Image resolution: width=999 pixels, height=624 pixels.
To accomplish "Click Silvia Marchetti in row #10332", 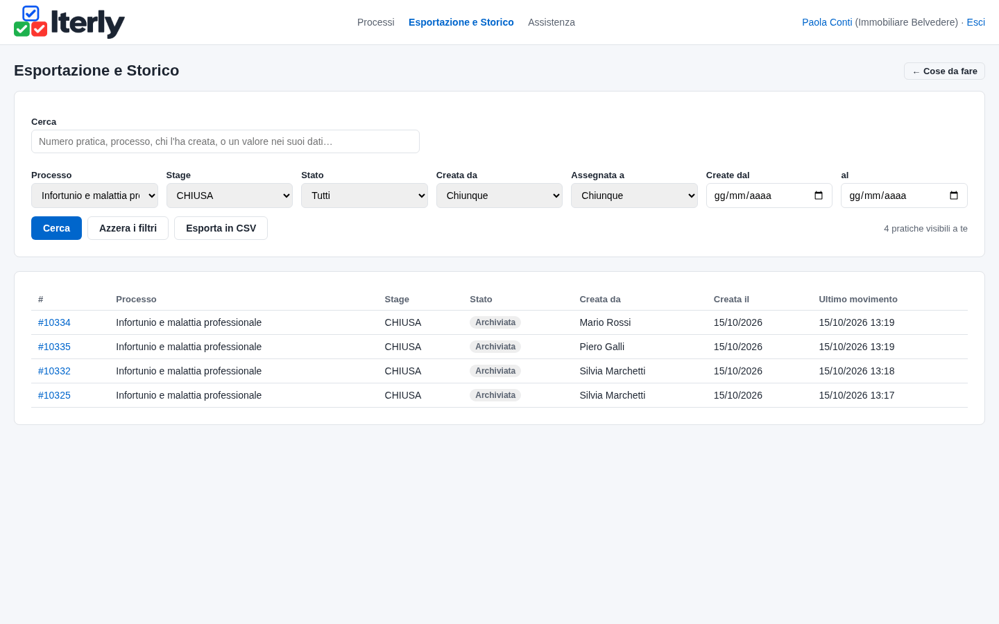I will pyautogui.click(x=613, y=371).
